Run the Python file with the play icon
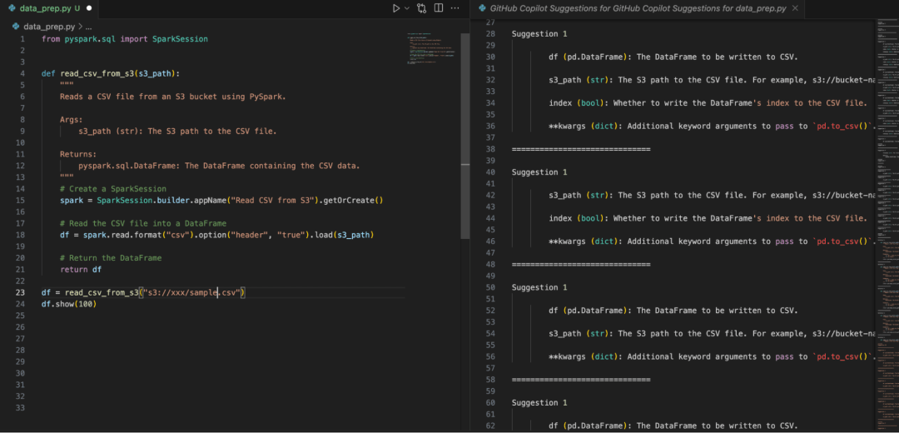The width and height of the screenshot is (899, 433). (395, 8)
